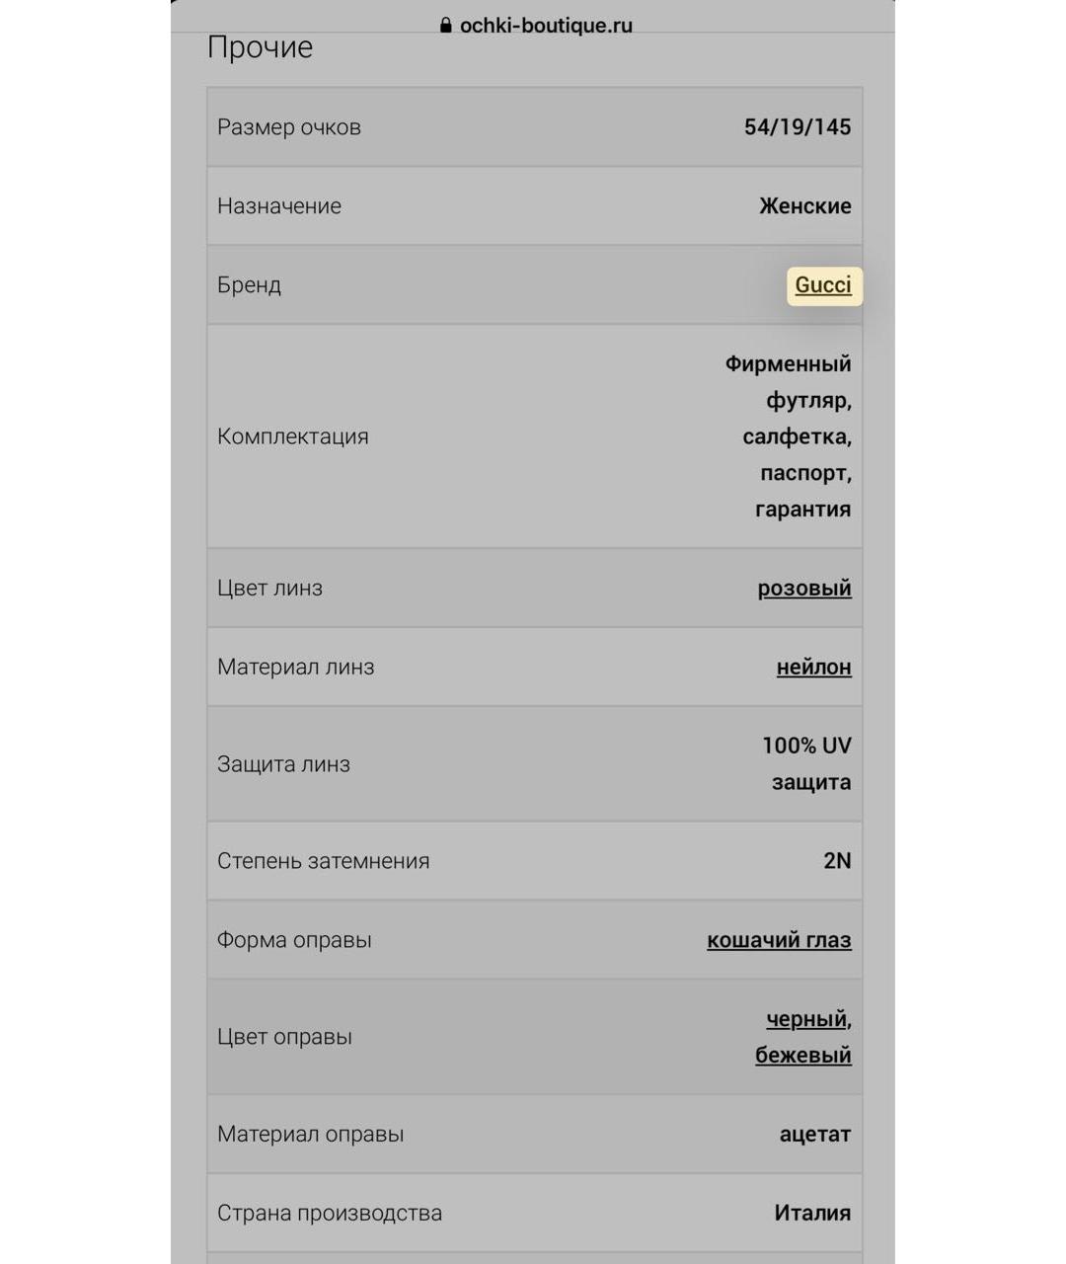Select the Женские value text
Image resolution: width=1066 pixels, height=1264 pixels.
pyautogui.click(x=805, y=206)
